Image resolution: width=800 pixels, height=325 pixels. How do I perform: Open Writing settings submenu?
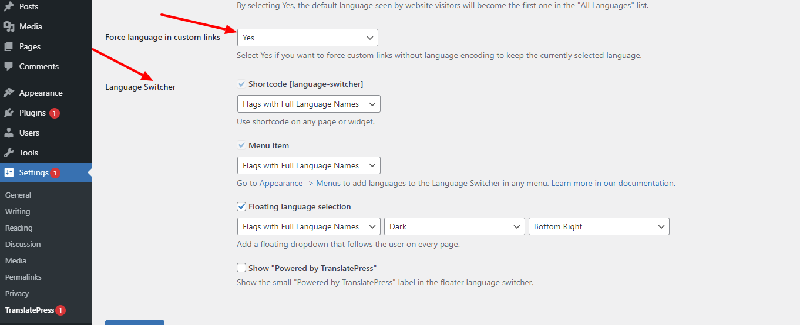(x=18, y=211)
